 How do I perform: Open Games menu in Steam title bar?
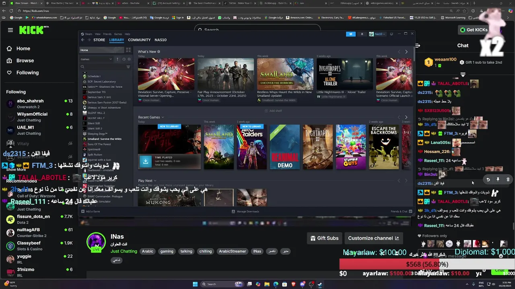[x=118, y=34]
